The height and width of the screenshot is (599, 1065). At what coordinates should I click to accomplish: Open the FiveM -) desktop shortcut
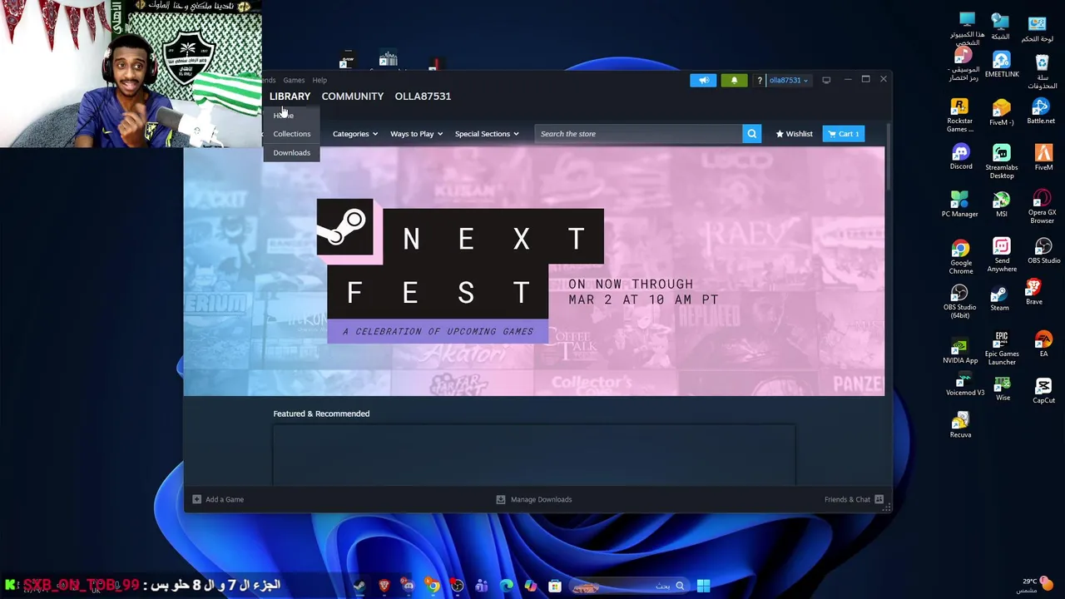pyautogui.click(x=1001, y=111)
